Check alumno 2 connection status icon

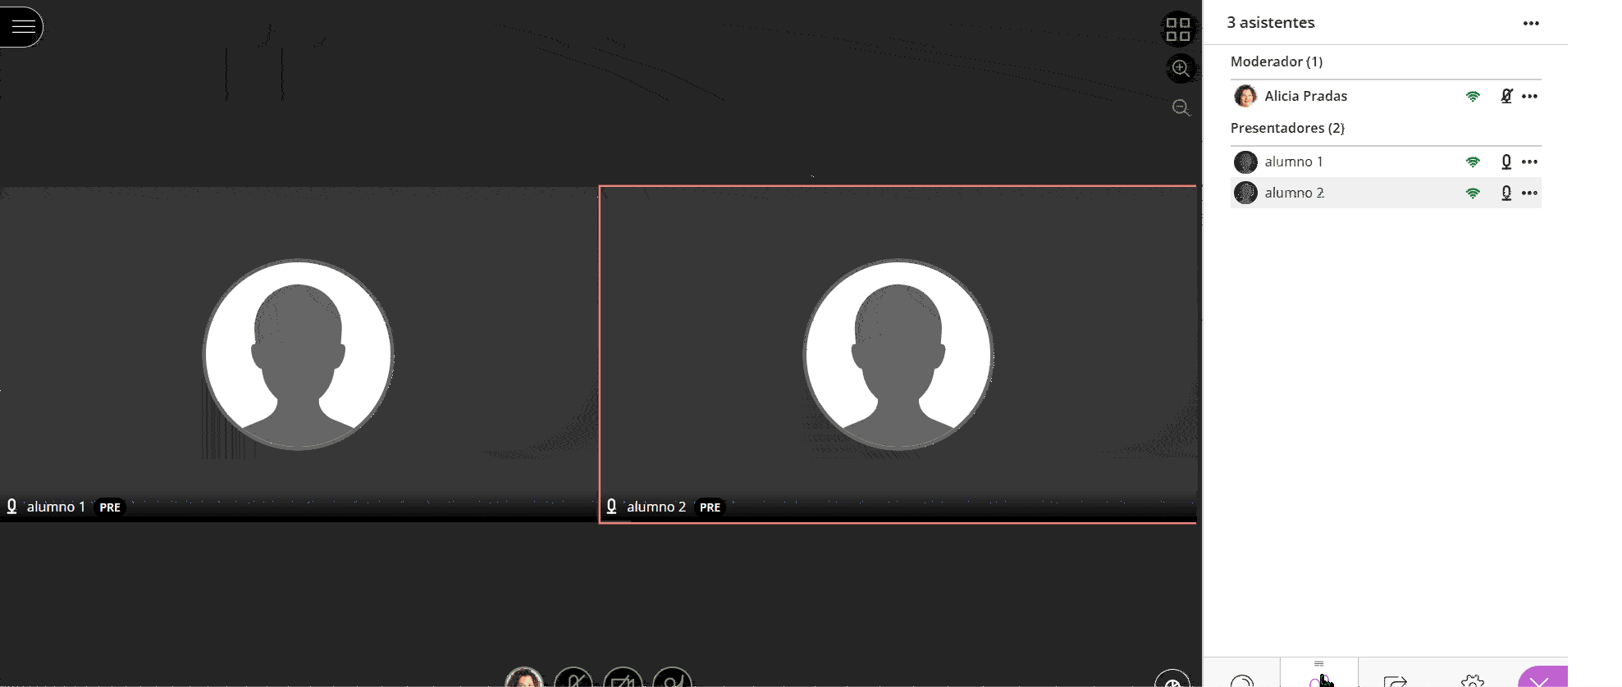[1473, 193]
